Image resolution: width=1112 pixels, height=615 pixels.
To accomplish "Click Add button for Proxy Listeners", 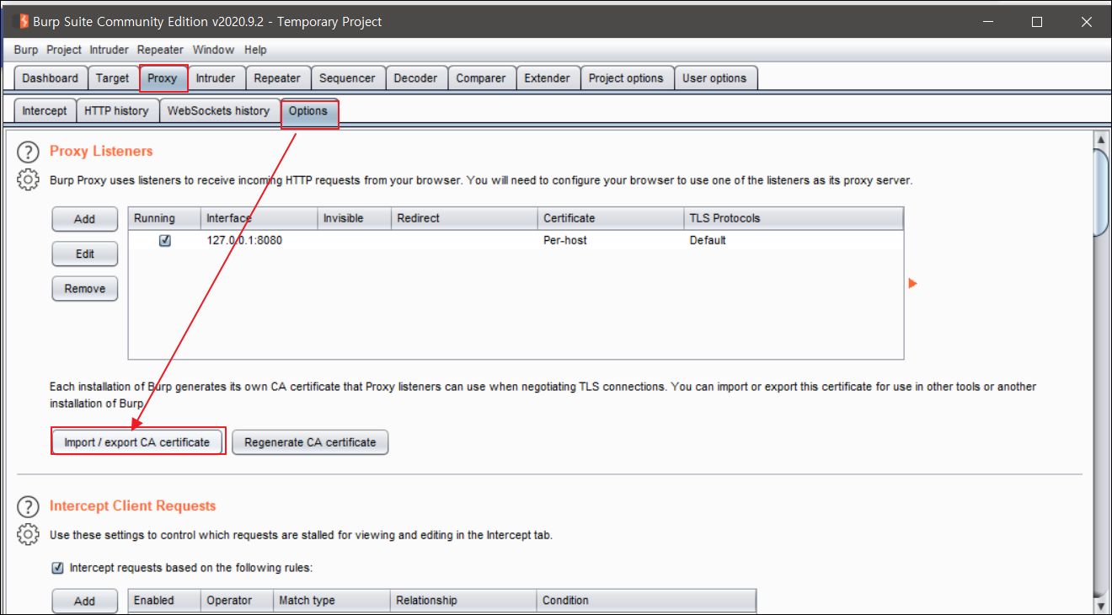I will click(x=85, y=219).
